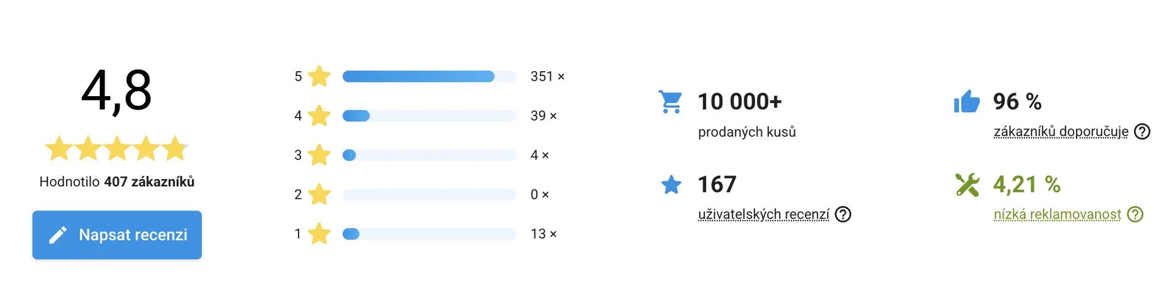1170x286 pixels.
Task: Click the pencil icon in Napsat recenzi
Action: [x=58, y=235]
